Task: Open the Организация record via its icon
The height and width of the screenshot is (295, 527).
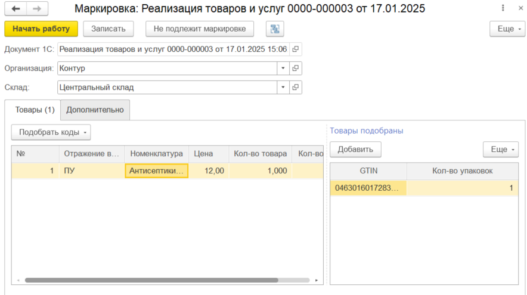Action: (x=295, y=68)
